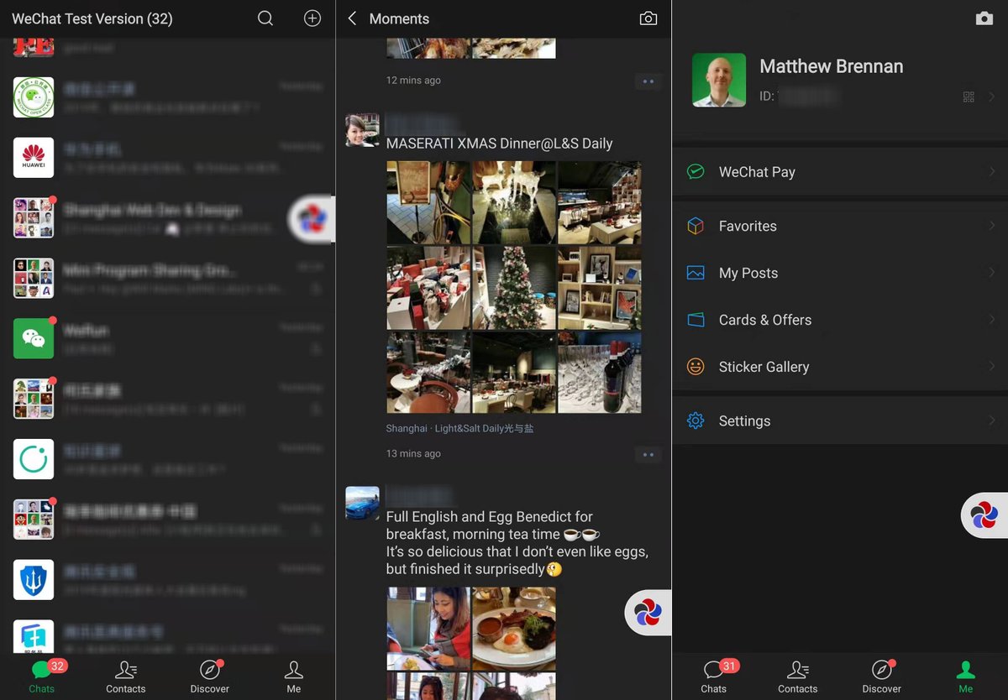
Task: Open Shanghai Web Dev & Design group avatar
Action: [x=34, y=217]
